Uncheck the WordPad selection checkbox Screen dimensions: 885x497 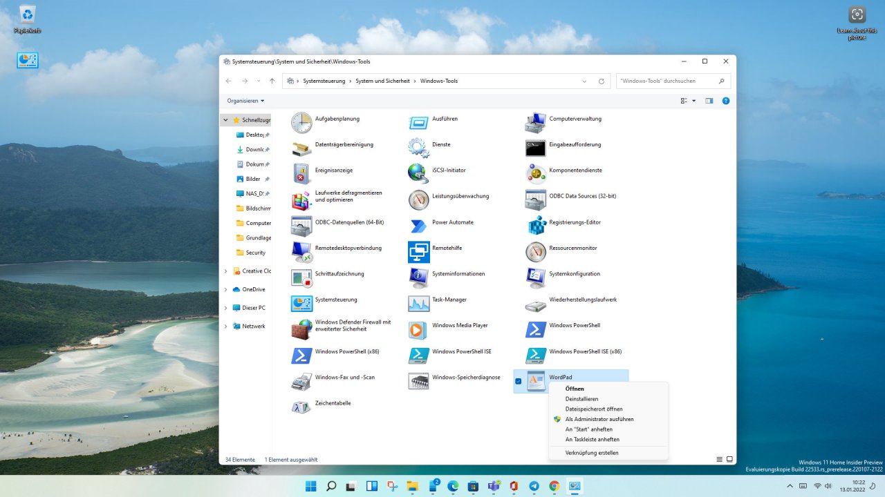click(x=519, y=381)
